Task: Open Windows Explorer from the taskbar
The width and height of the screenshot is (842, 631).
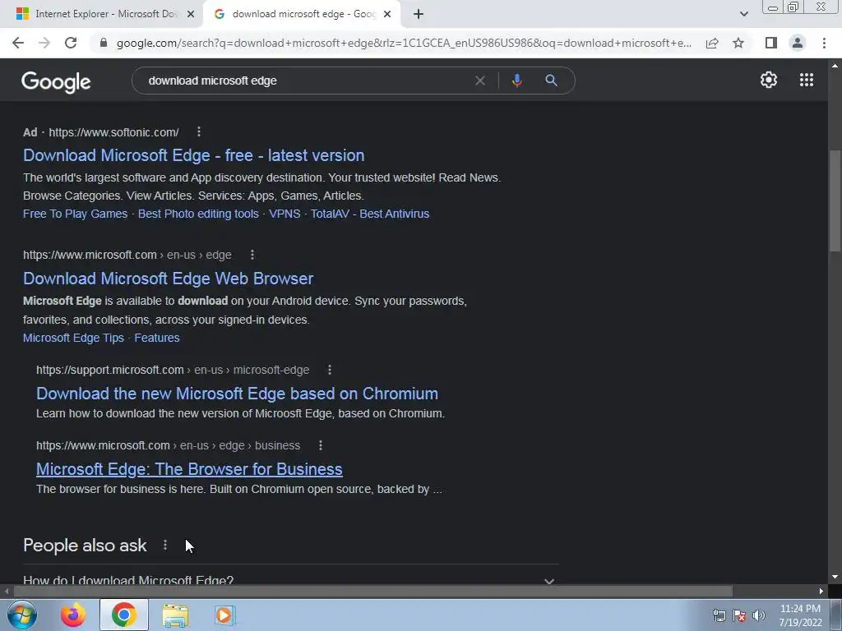Action: [x=175, y=615]
